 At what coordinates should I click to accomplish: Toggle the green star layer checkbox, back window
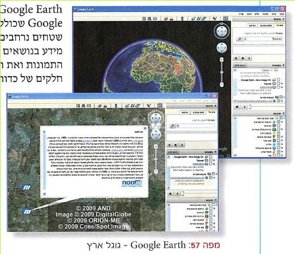tap(278, 122)
